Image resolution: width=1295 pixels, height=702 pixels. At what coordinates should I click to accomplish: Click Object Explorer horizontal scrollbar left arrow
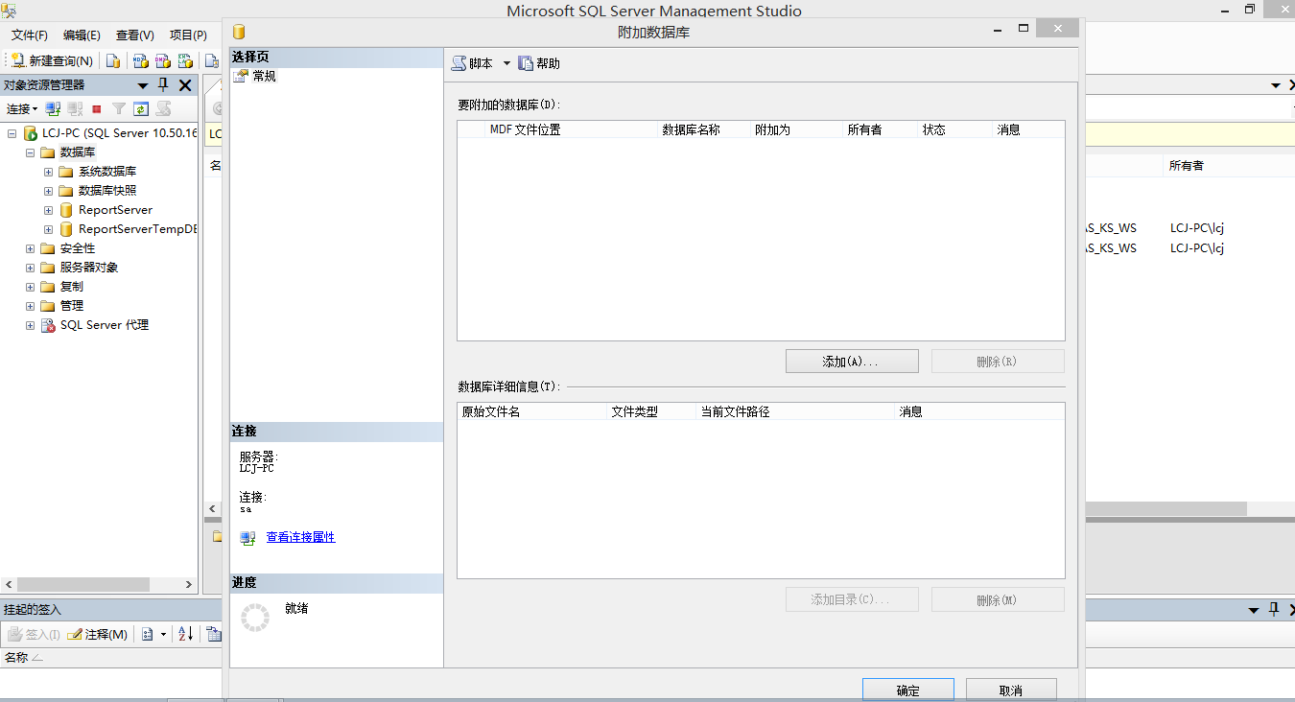coord(9,584)
